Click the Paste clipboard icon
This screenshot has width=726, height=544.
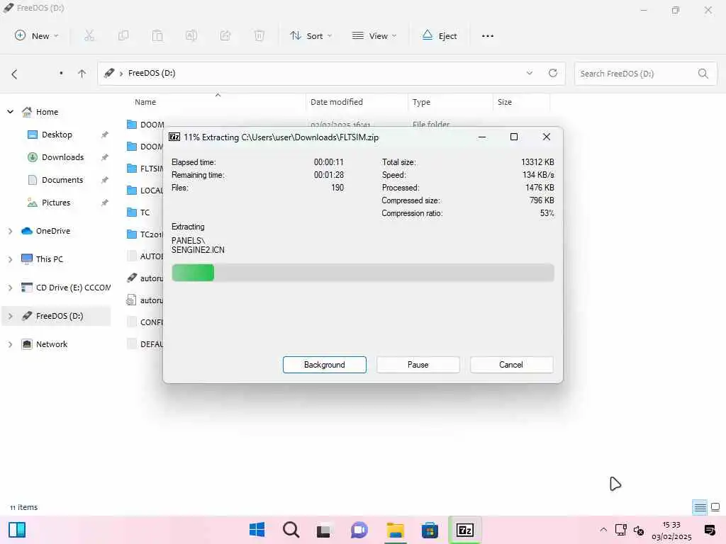[157, 35]
